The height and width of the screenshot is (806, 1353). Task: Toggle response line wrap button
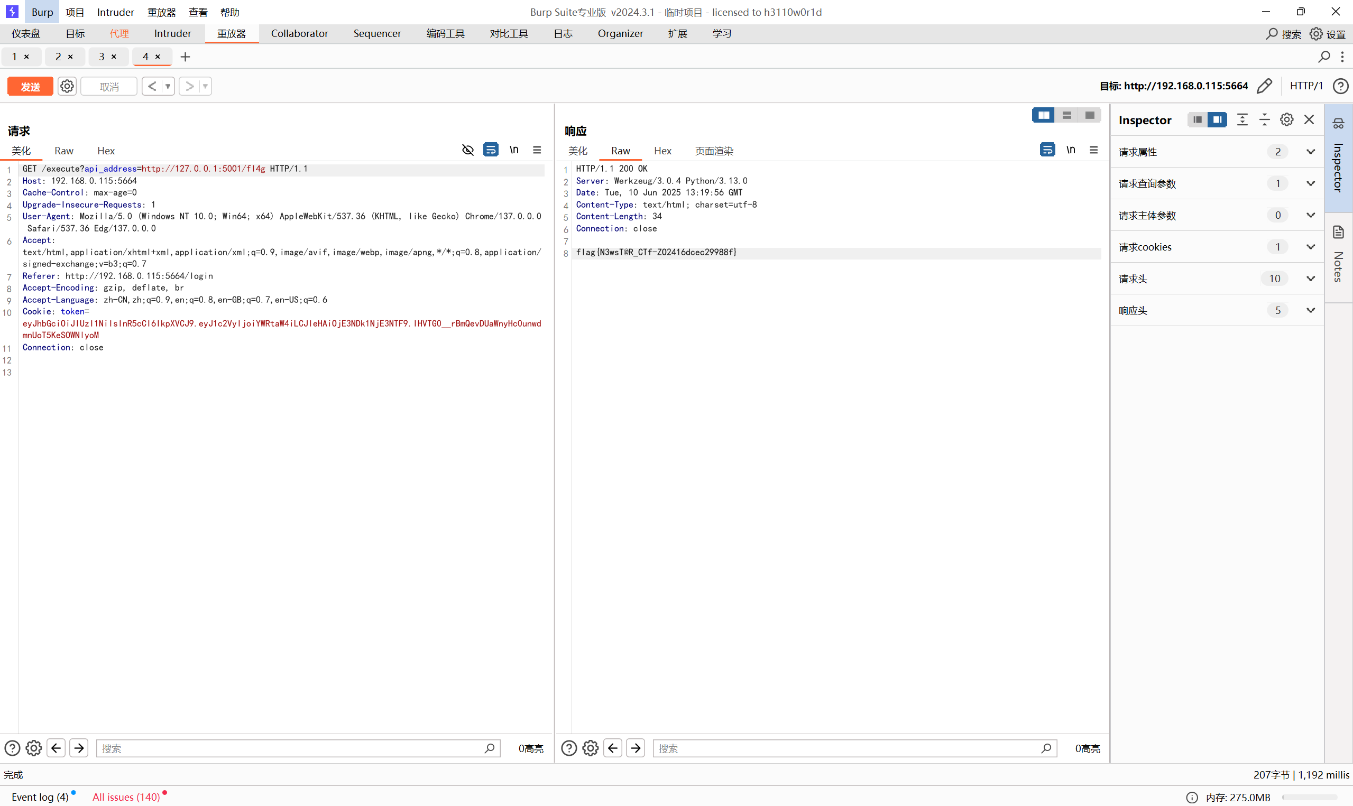point(1047,150)
